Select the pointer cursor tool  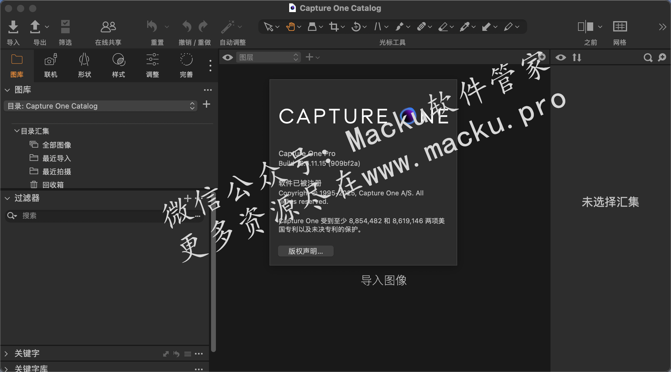pyautogui.click(x=268, y=27)
